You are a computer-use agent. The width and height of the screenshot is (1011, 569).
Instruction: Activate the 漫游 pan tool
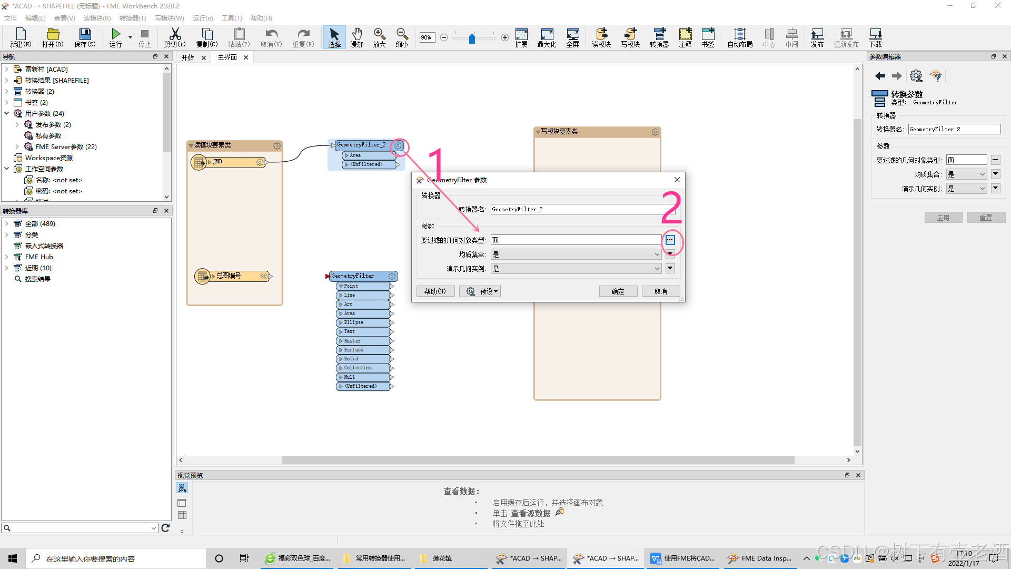[357, 37]
